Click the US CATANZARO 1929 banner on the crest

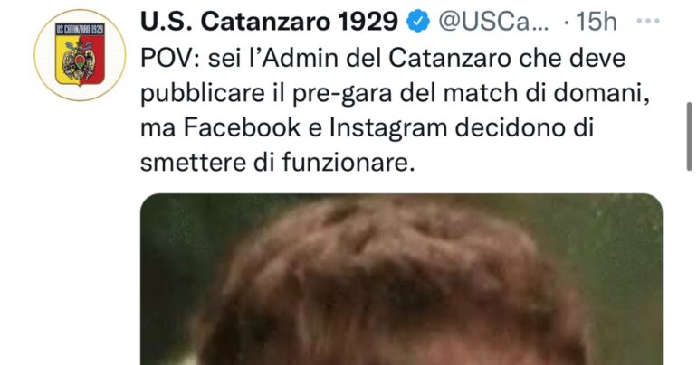80,29
